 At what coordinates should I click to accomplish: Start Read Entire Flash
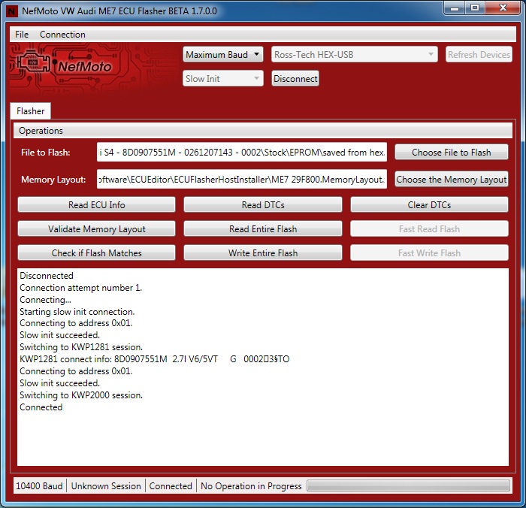click(x=262, y=229)
